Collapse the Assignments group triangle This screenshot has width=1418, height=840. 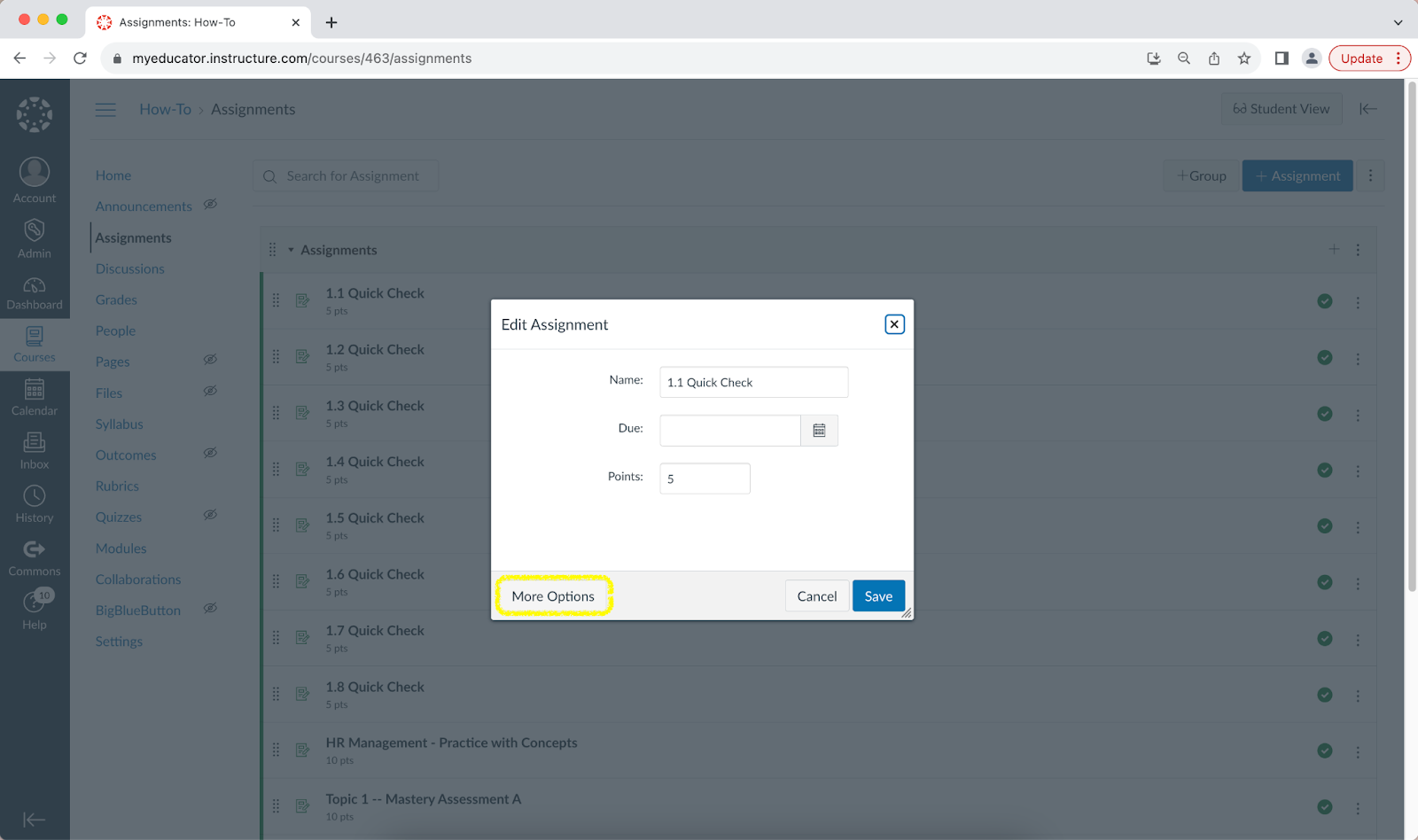(291, 250)
